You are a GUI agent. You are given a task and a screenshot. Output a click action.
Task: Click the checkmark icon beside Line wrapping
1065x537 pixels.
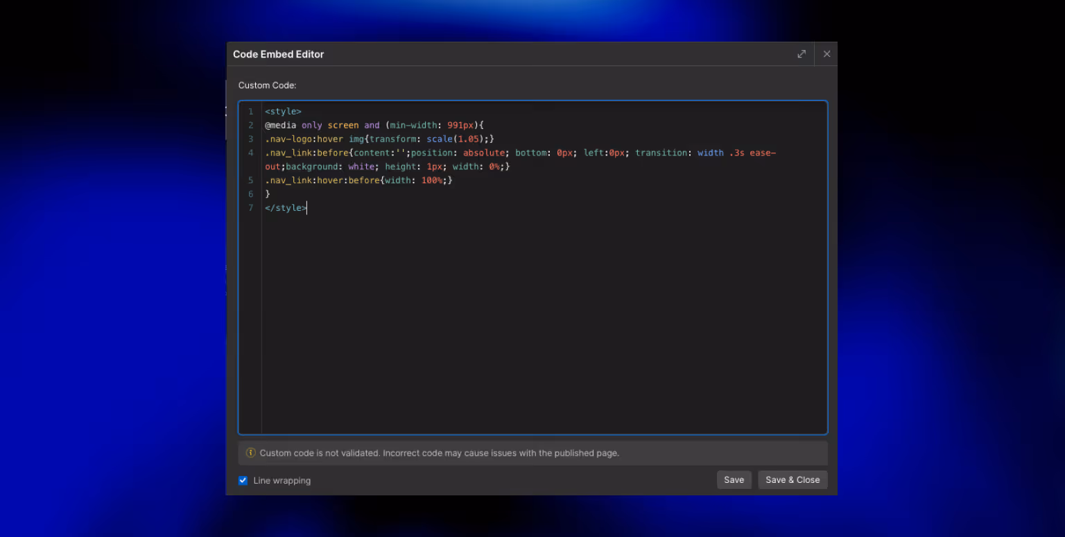[243, 480]
